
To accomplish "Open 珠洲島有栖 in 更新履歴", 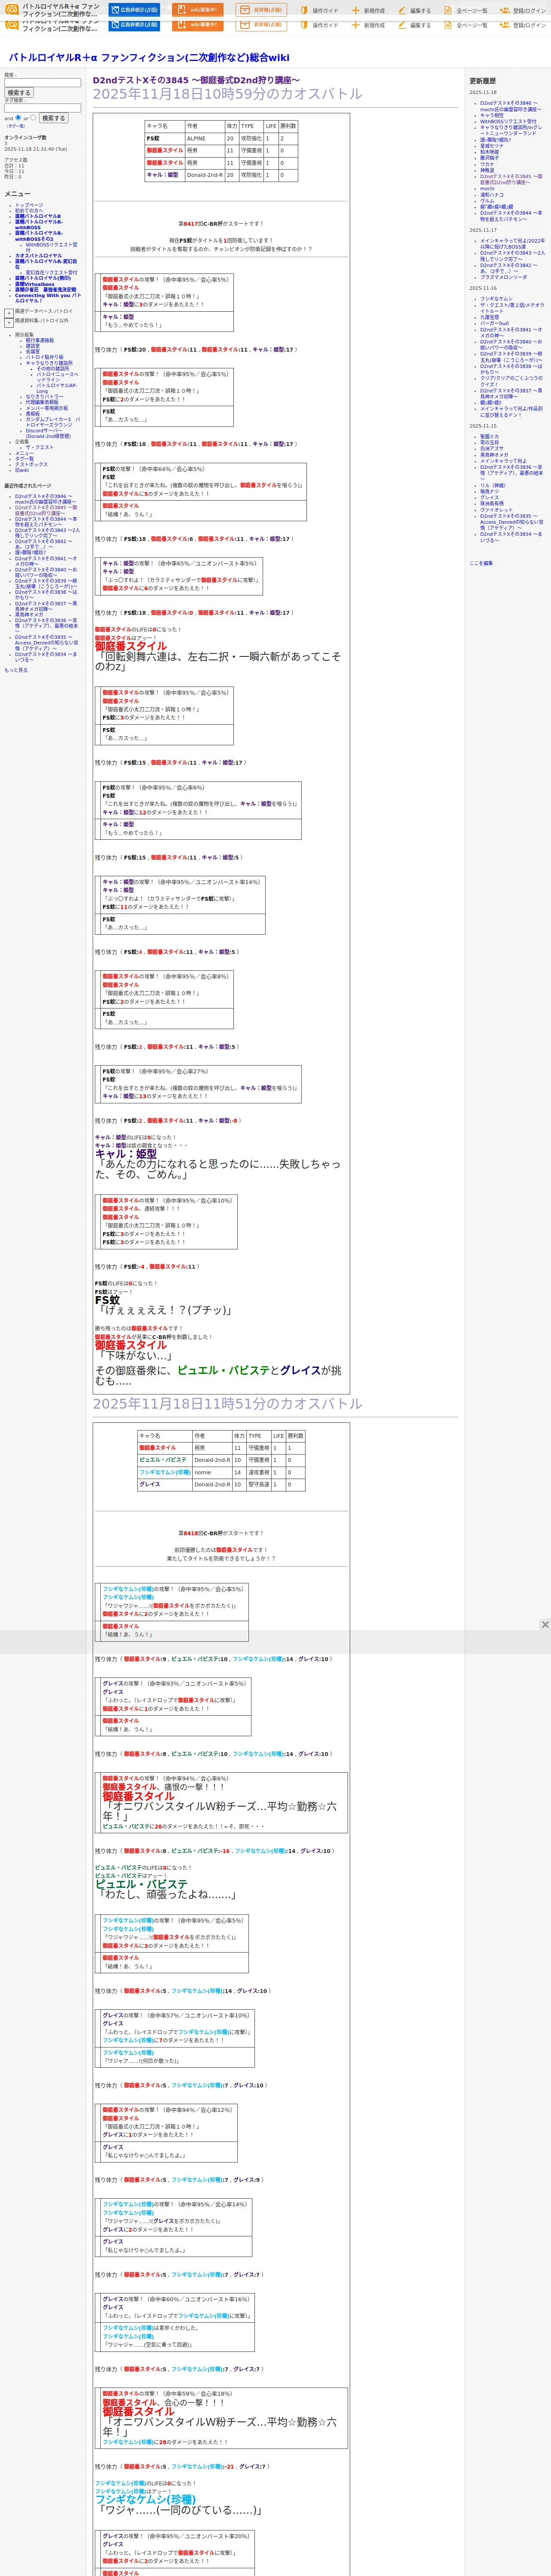I will coord(492,504).
